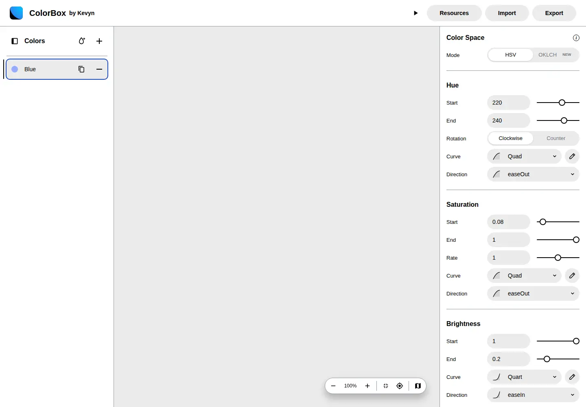
Task: Click the 100% zoom level text
Action: pos(350,386)
